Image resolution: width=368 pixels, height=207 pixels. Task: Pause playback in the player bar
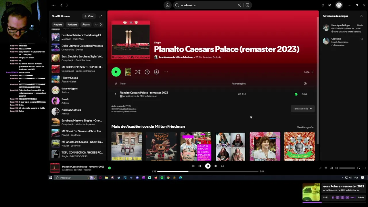click(x=208, y=166)
